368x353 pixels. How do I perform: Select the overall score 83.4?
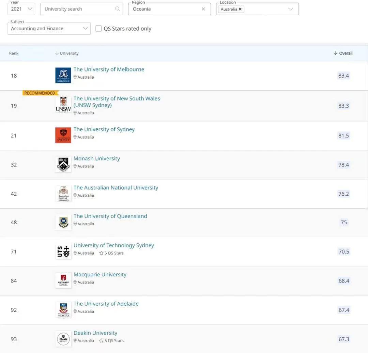(x=343, y=76)
